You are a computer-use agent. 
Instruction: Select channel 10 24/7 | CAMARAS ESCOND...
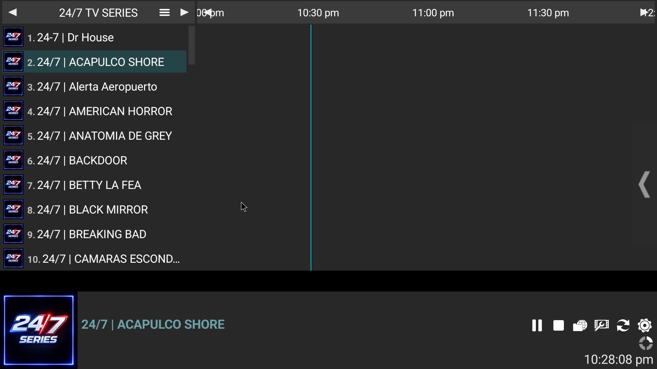click(94, 259)
